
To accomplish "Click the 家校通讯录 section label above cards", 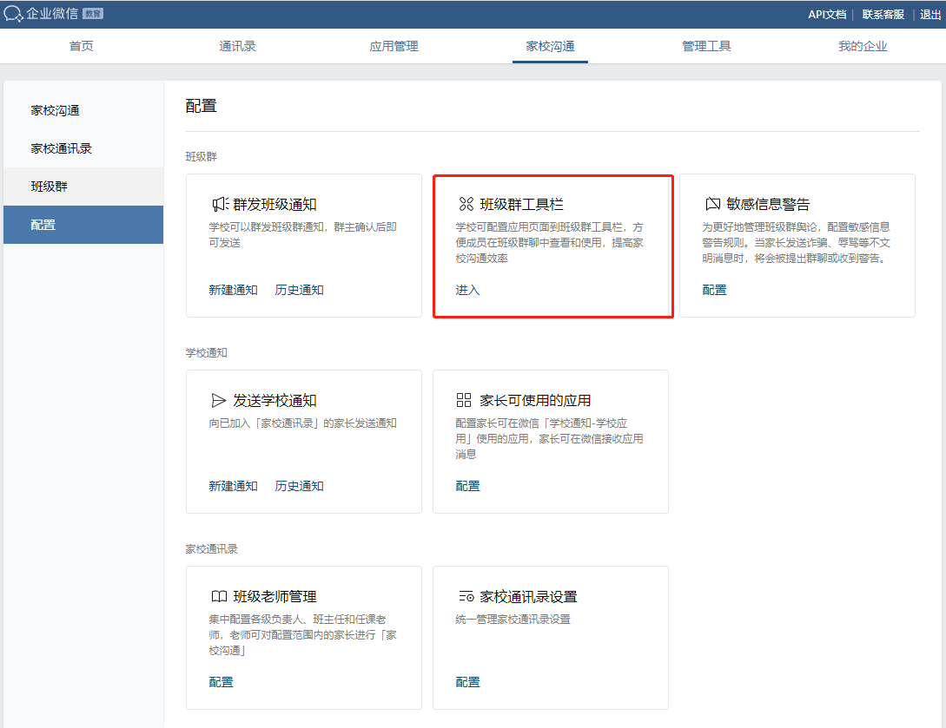I will [212, 549].
